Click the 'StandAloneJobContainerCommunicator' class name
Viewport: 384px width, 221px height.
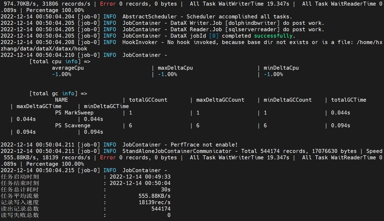pos(177,151)
